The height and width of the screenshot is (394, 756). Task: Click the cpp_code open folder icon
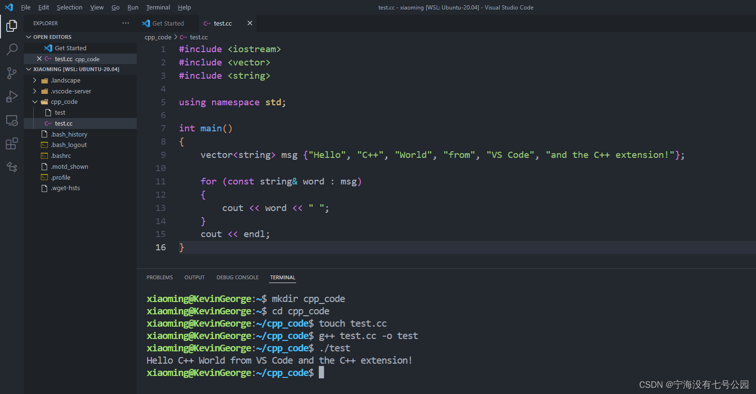(x=45, y=102)
